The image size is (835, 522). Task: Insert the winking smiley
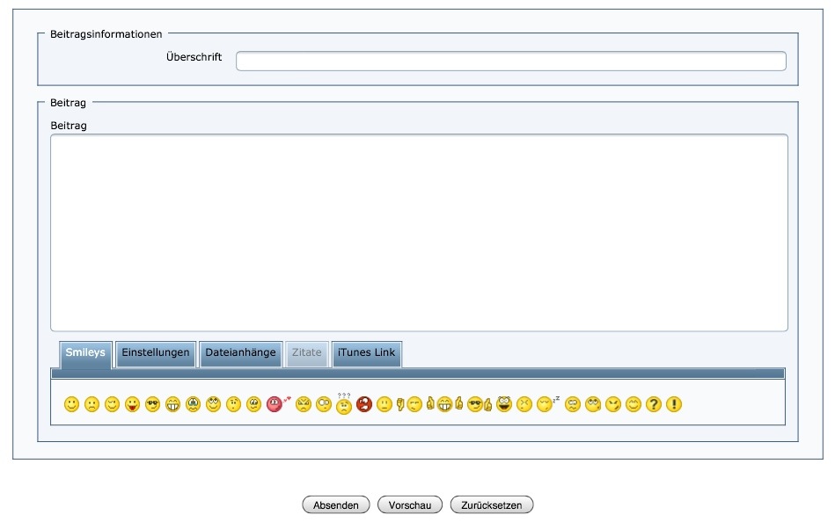click(x=112, y=404)
